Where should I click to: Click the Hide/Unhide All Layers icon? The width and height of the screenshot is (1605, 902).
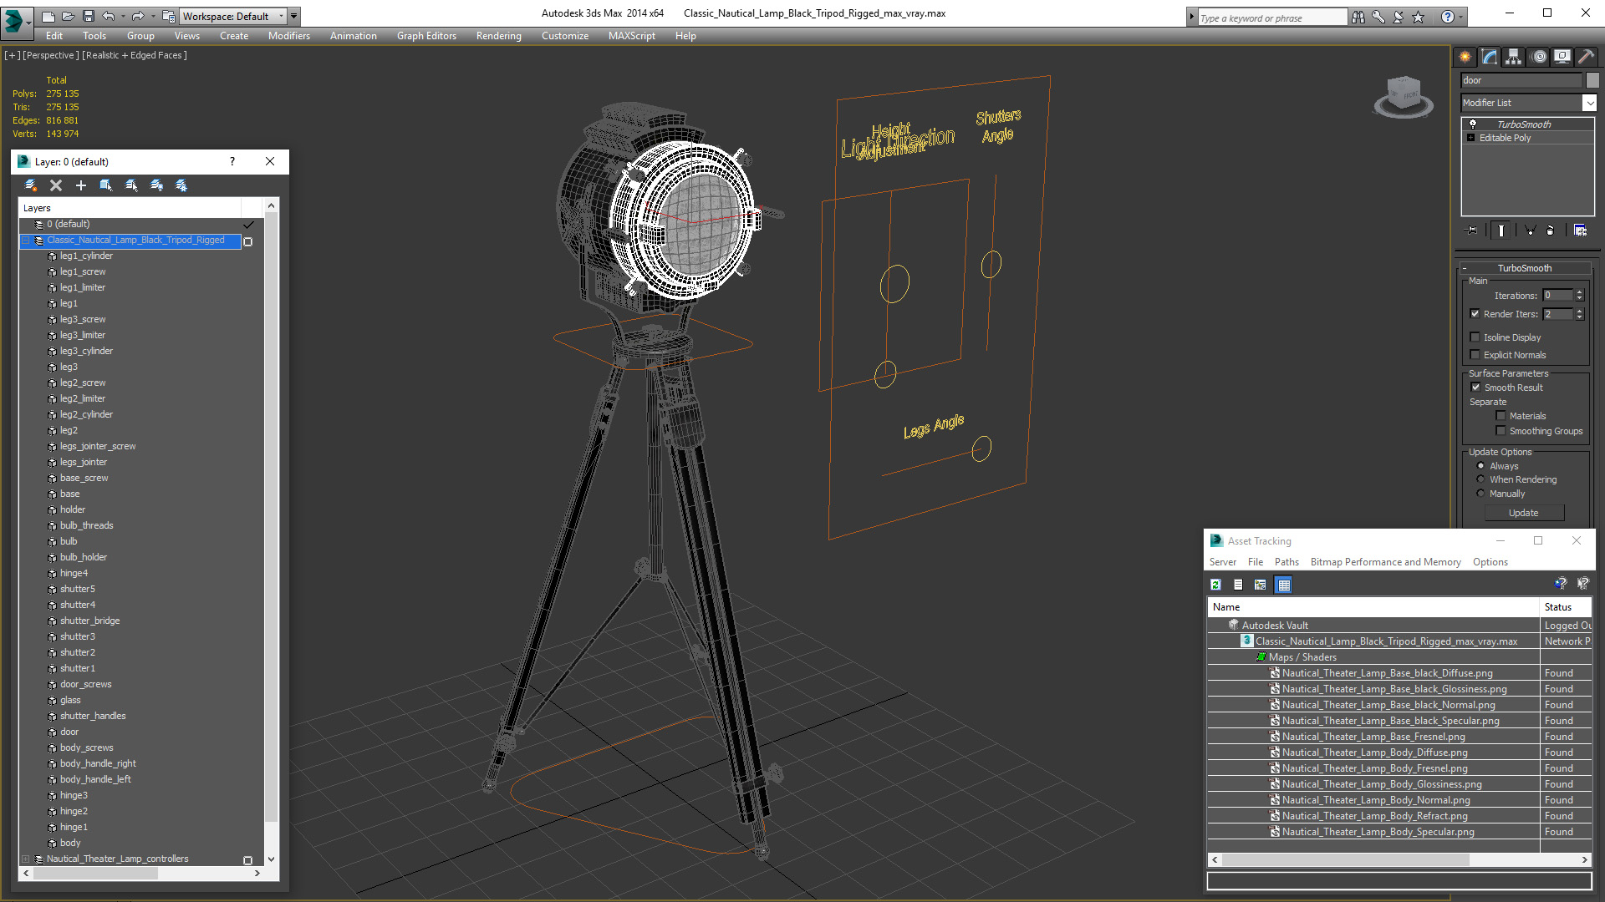(x=156, y=185)
